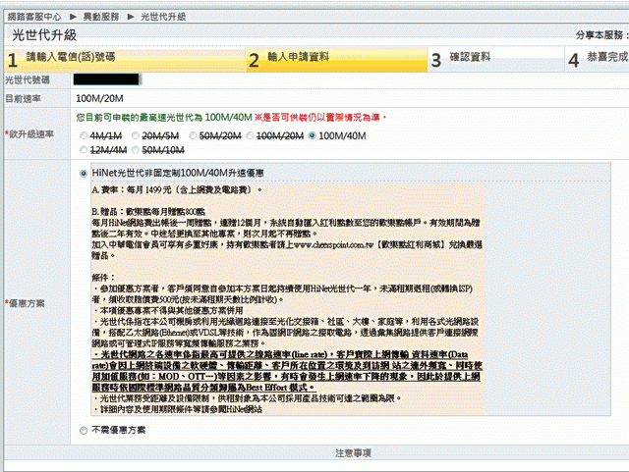
Task: Go to 異動服務 in breadcrumb
Action: click(101, 17)
